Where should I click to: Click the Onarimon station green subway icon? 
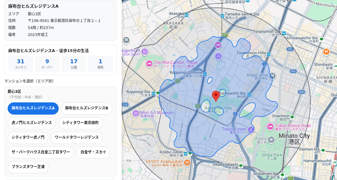(292, 117)
